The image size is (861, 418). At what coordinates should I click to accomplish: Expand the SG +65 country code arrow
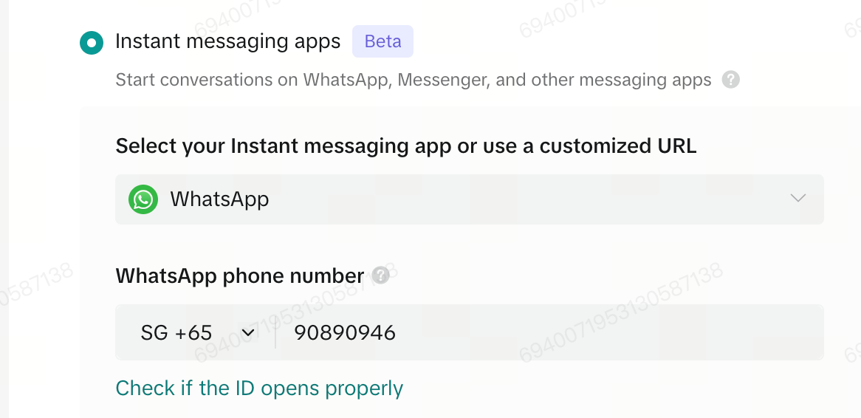point(248,333)
